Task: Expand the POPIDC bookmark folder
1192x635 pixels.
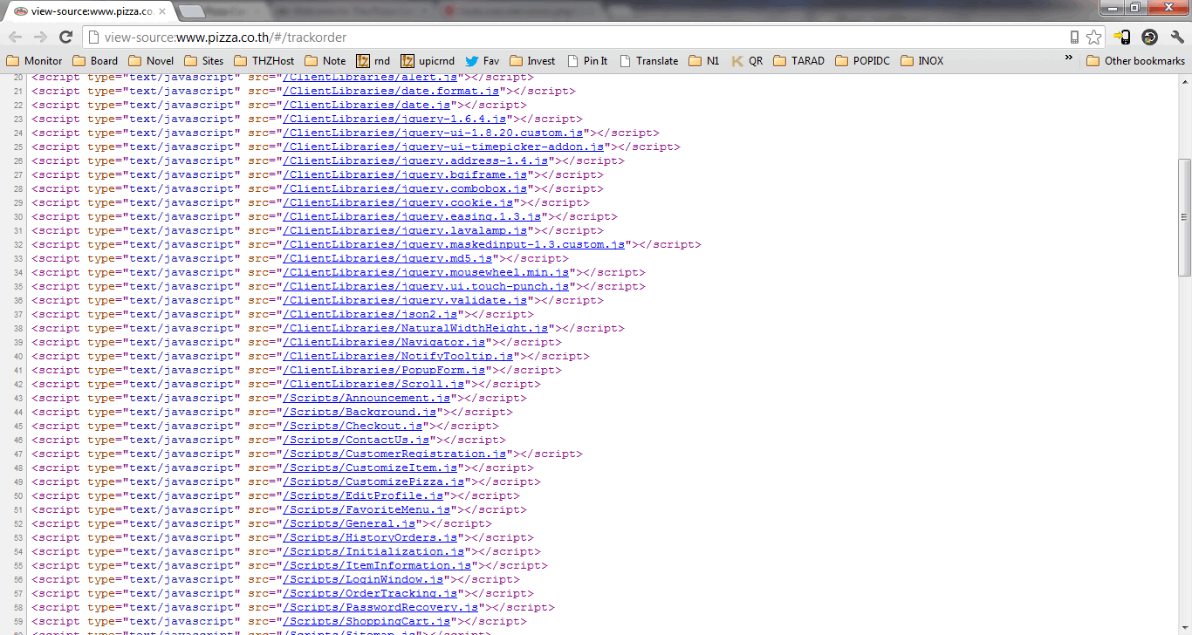Action: click(862, 61)
